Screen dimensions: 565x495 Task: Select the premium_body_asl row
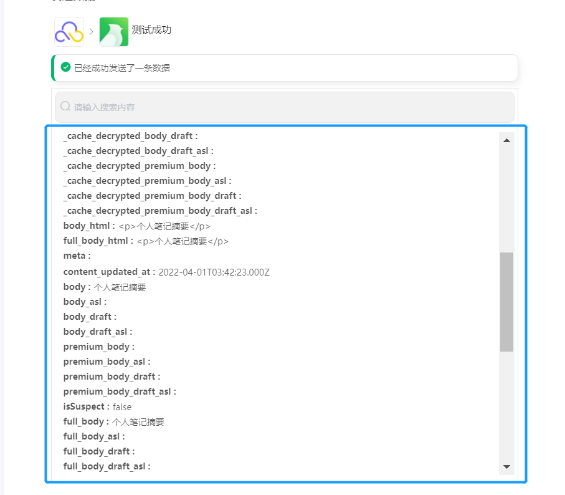click(x=107, y=362)
